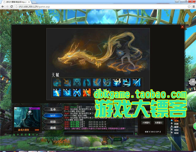
Task: Click the blue MP bar button
Action: click(53, 115)
